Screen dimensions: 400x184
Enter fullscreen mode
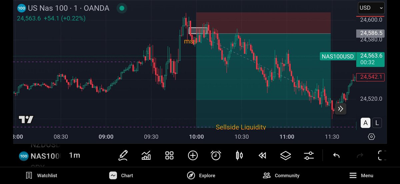382,155
